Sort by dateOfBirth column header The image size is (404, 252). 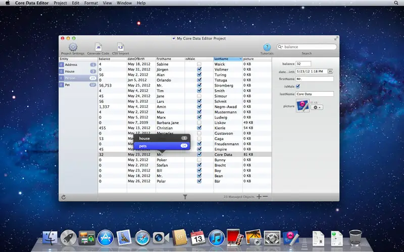[x=141, y=59]
